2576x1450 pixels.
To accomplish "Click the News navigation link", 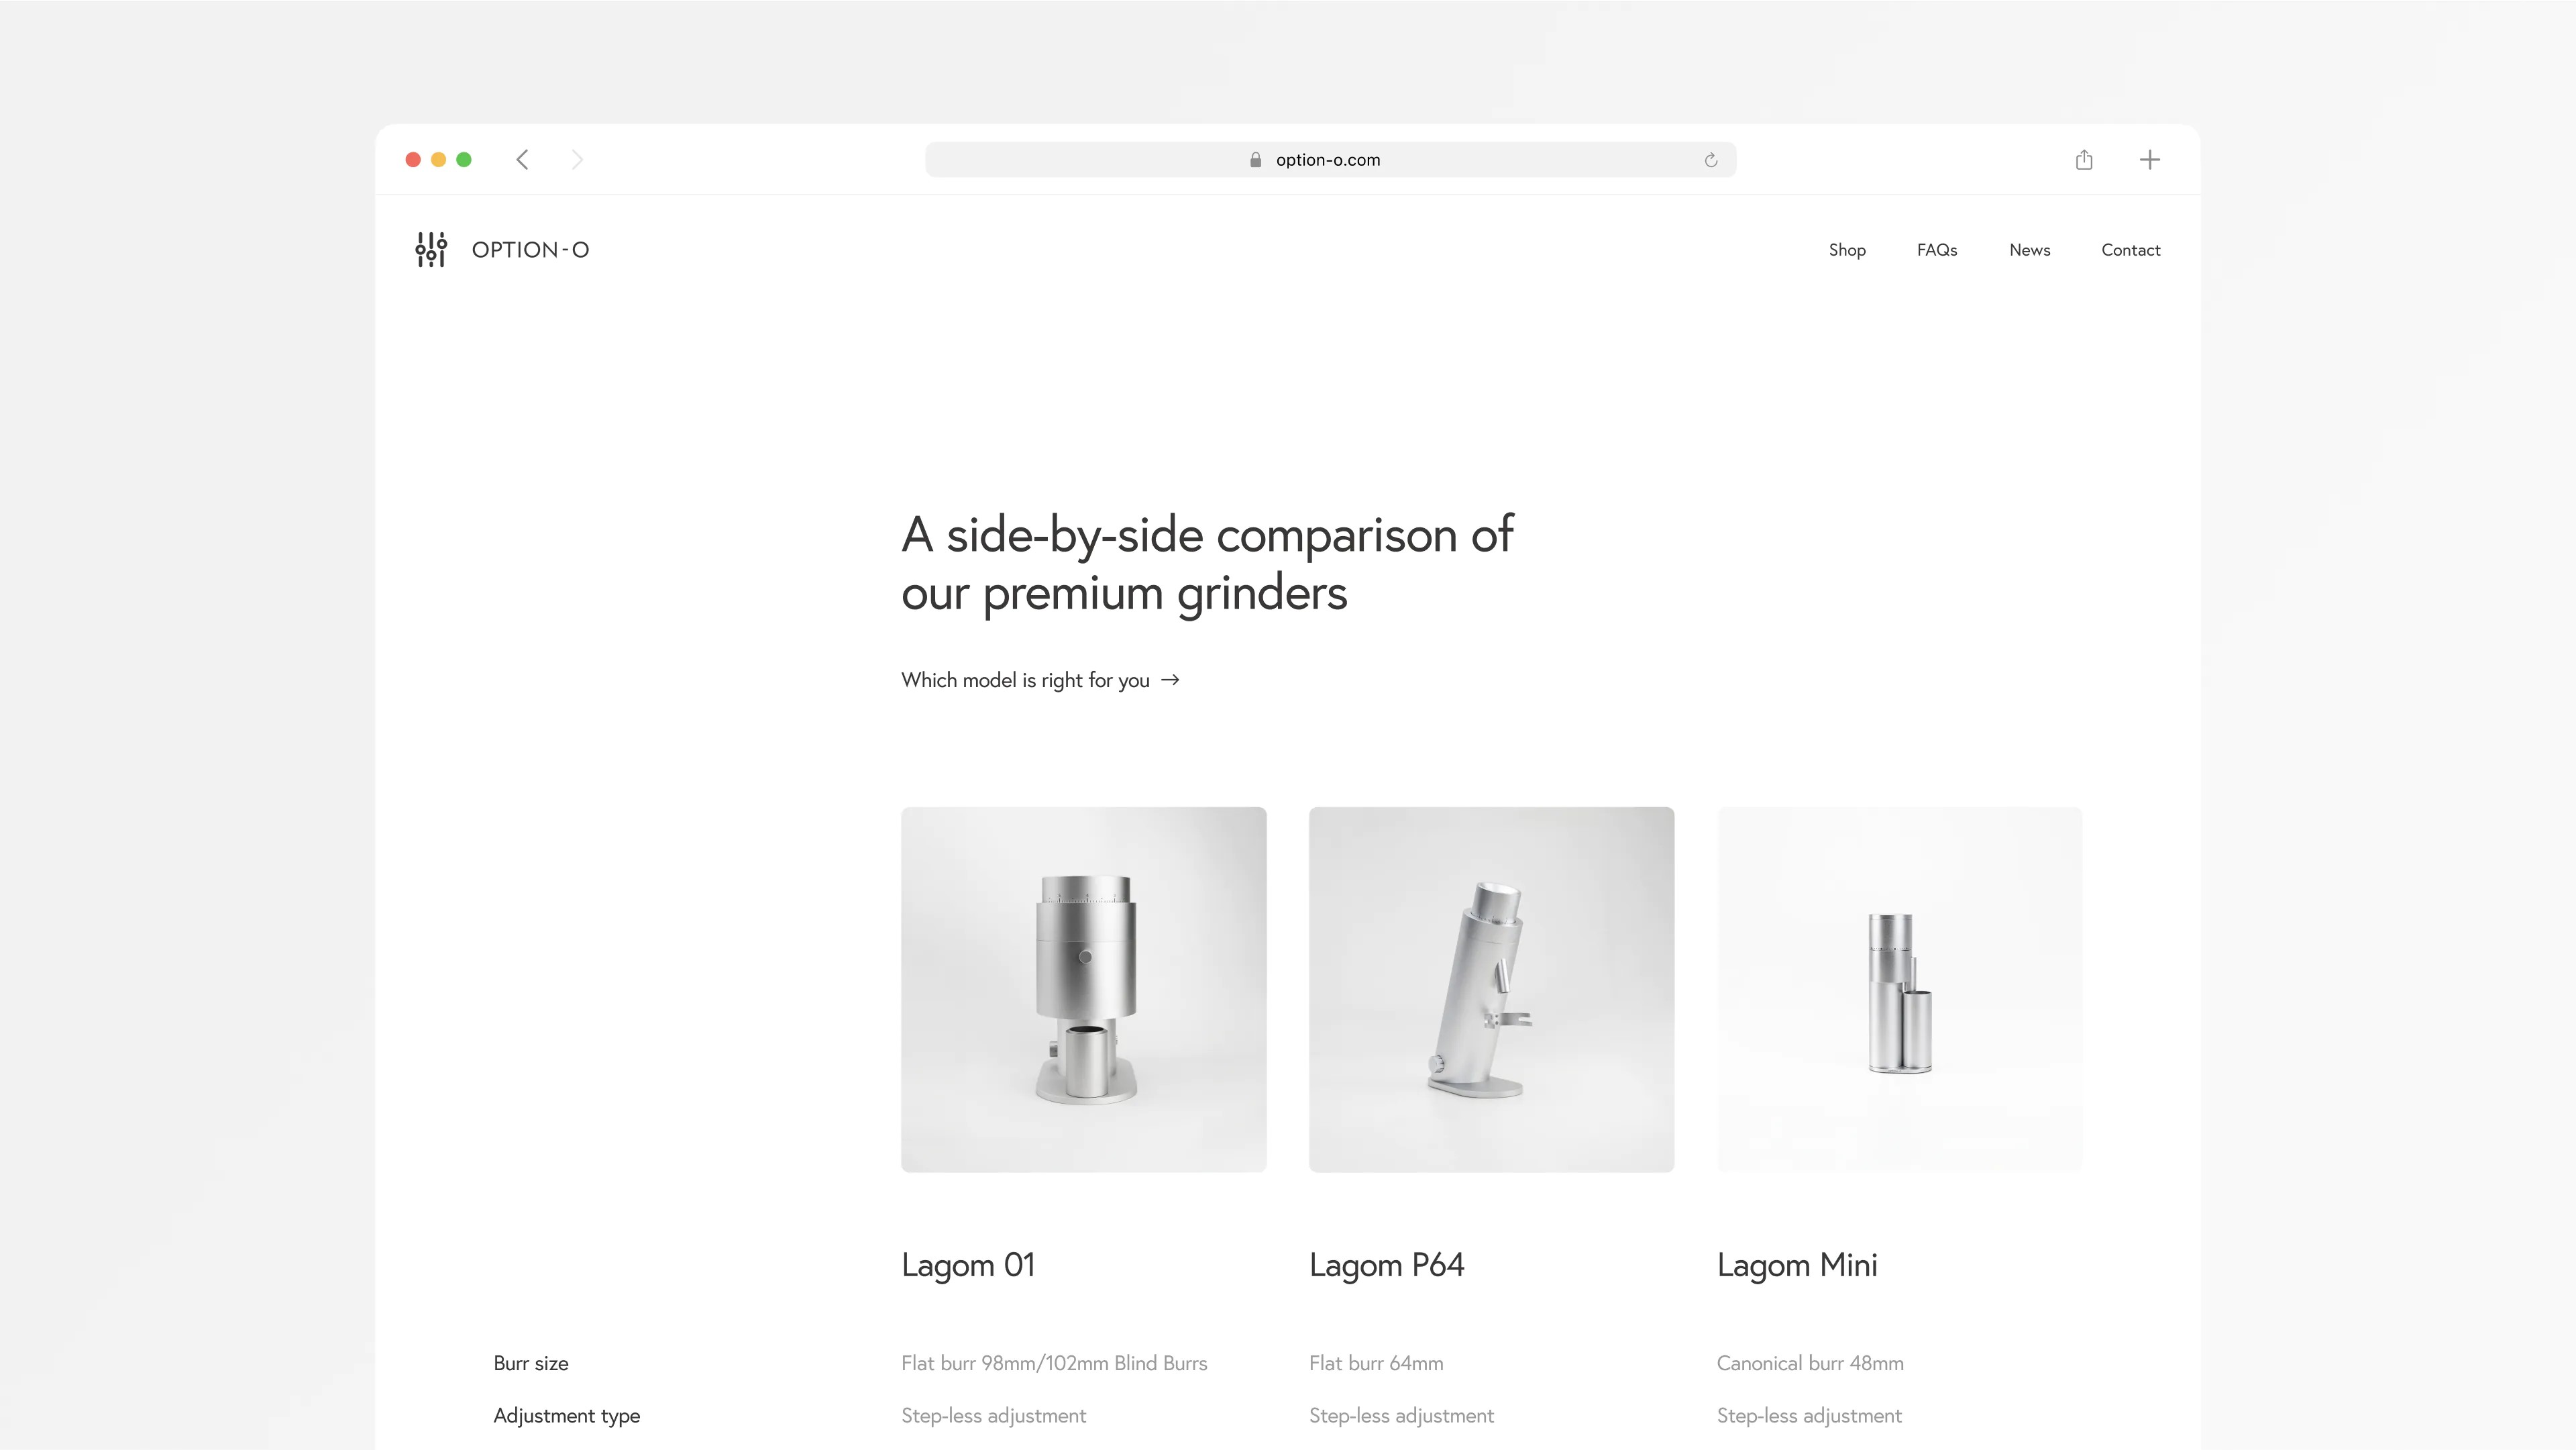I will [x=2029, y=250].
